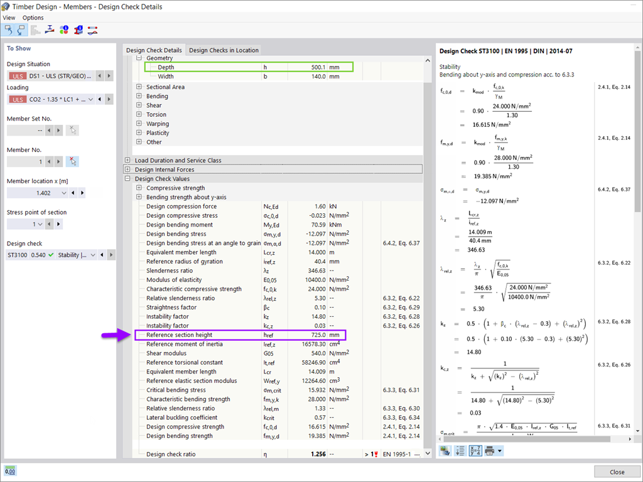Click the I-section info icon in the toolbar
Image resolution: width=643 pixels, height=482 pixels.
pyautogui.click(x=78, y=29)
